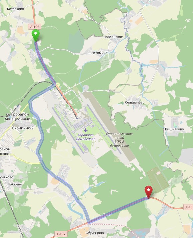This screenshot has height=238, width=193.
Task: Click the A-107 shield at the right edge
Action: click(189, 207)
